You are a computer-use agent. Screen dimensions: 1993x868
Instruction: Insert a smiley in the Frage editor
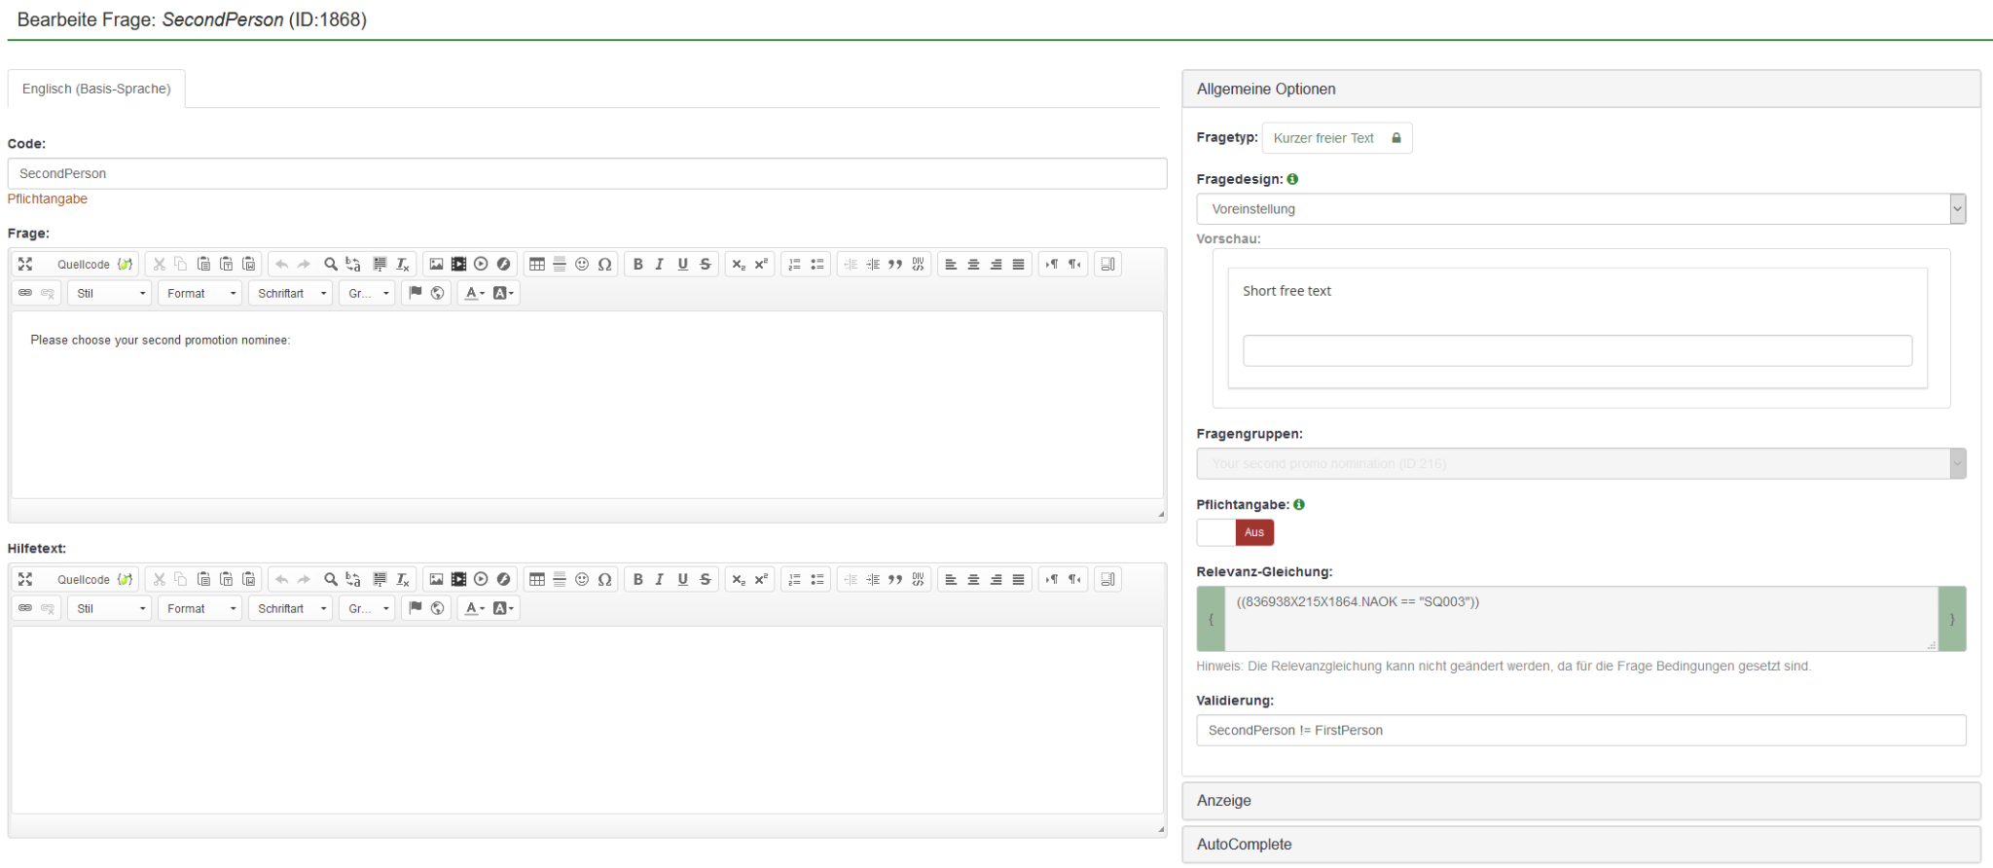[x=582, y=264]
